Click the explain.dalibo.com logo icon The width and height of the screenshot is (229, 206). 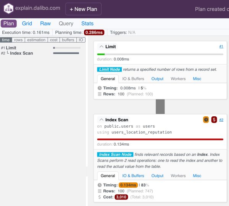8,9
